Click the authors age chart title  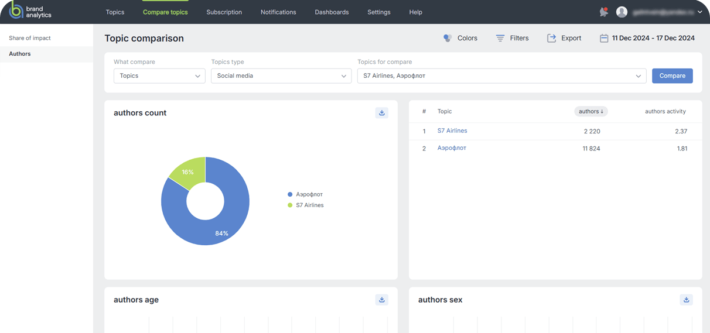pos(136,300)
